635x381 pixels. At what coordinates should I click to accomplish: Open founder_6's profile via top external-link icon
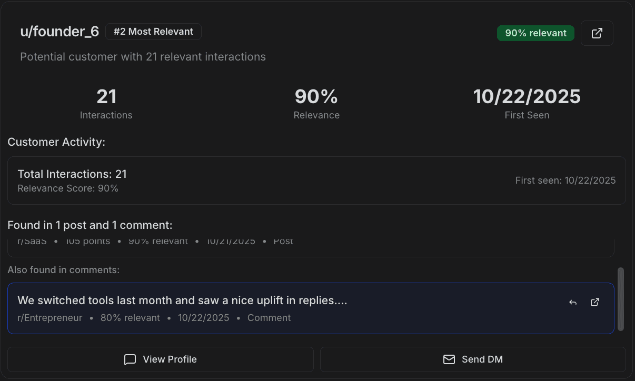(x=597, y=33)
